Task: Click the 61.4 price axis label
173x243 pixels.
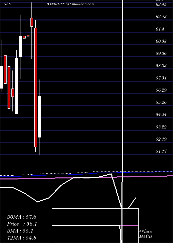Action: [160, 29]
